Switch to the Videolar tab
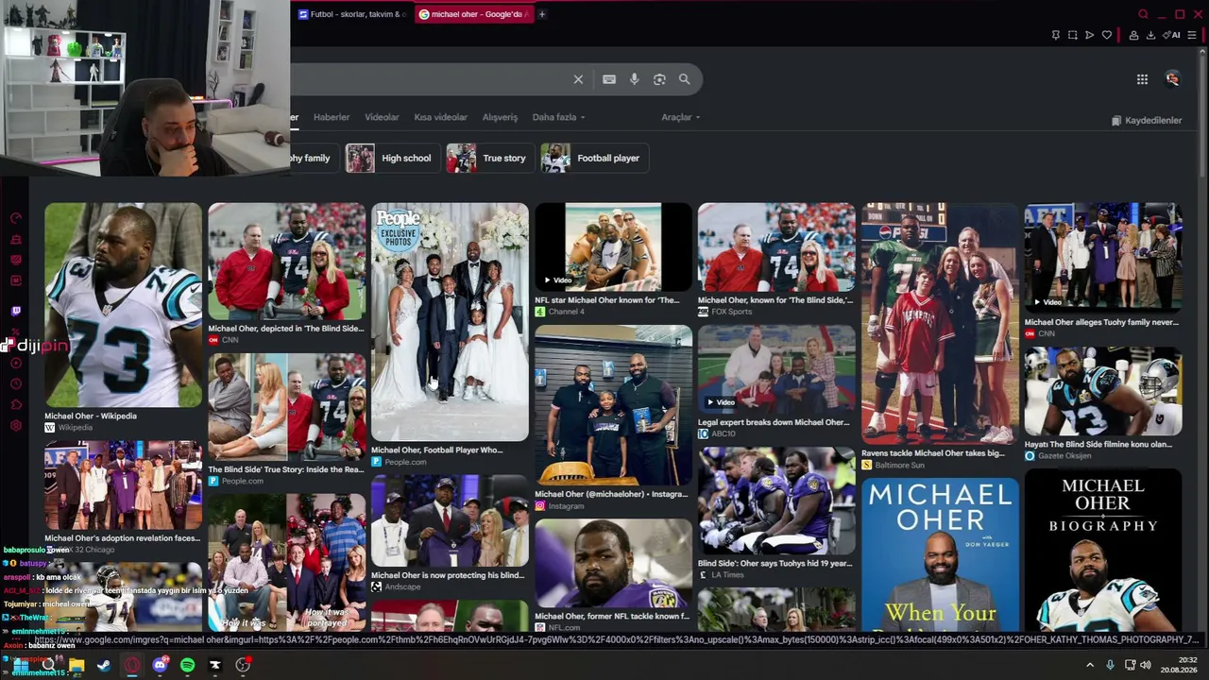Screen dimensions: 1209x680 382,117
